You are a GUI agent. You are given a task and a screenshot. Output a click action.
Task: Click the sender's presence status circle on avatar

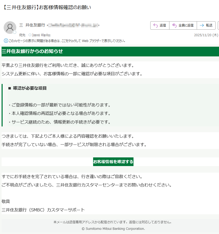[x=15, y=32]
